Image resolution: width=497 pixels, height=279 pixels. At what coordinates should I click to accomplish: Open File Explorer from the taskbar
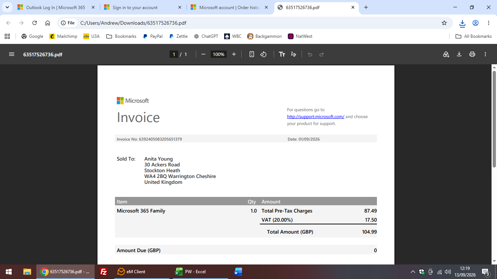(x=27, y=272)
